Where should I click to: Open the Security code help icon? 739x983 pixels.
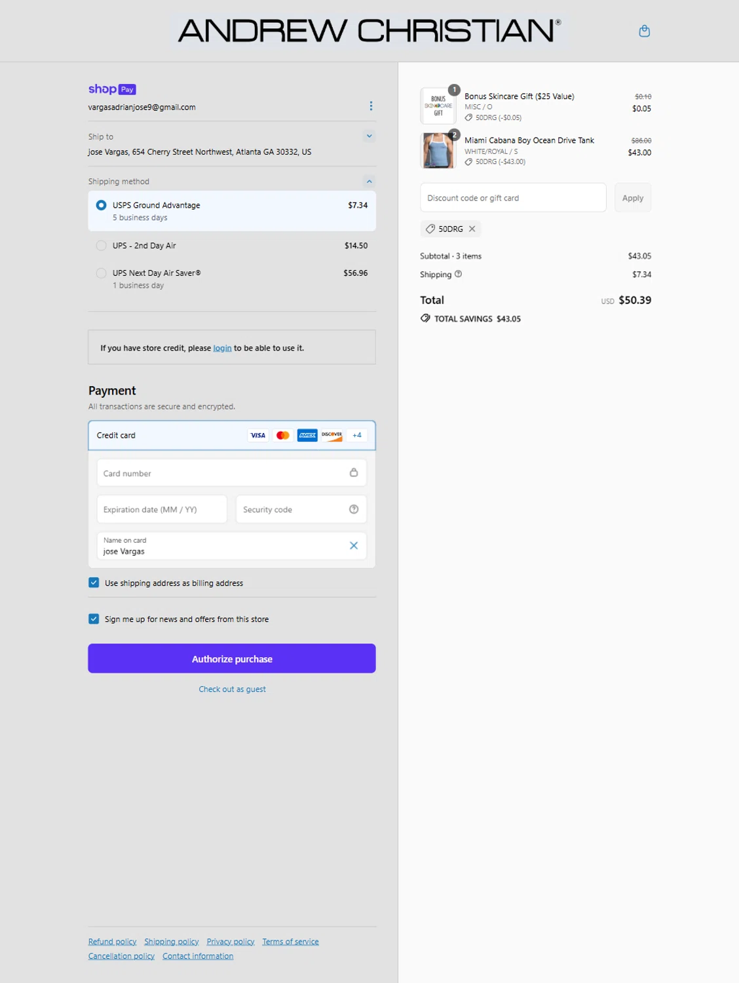click(354, 509)
